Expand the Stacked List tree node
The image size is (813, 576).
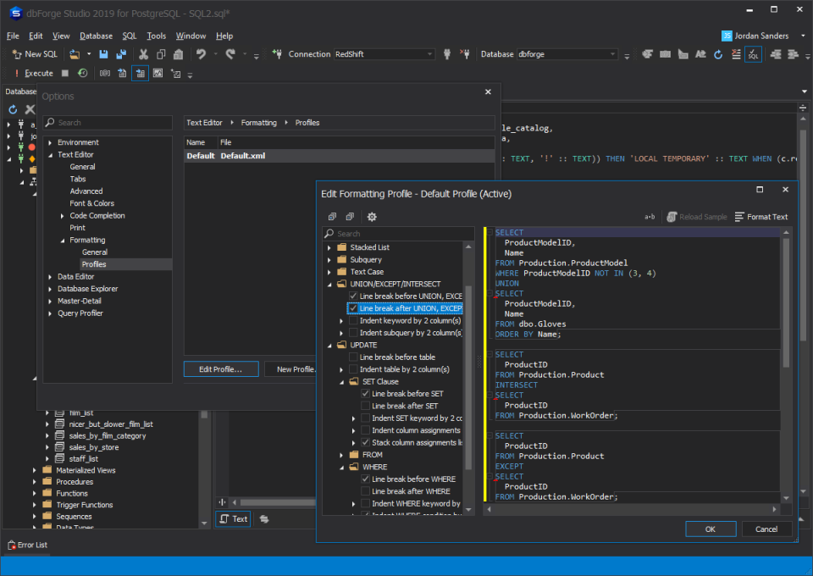pyautogui.click(x=330, y=247)
